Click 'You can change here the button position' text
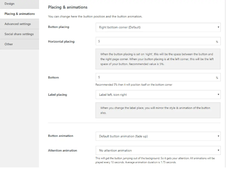 tap(95, 17)
